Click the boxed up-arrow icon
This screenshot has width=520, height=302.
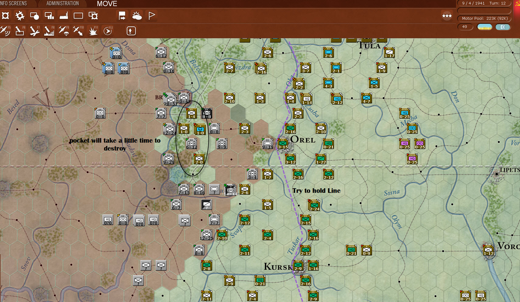(131, 31)
